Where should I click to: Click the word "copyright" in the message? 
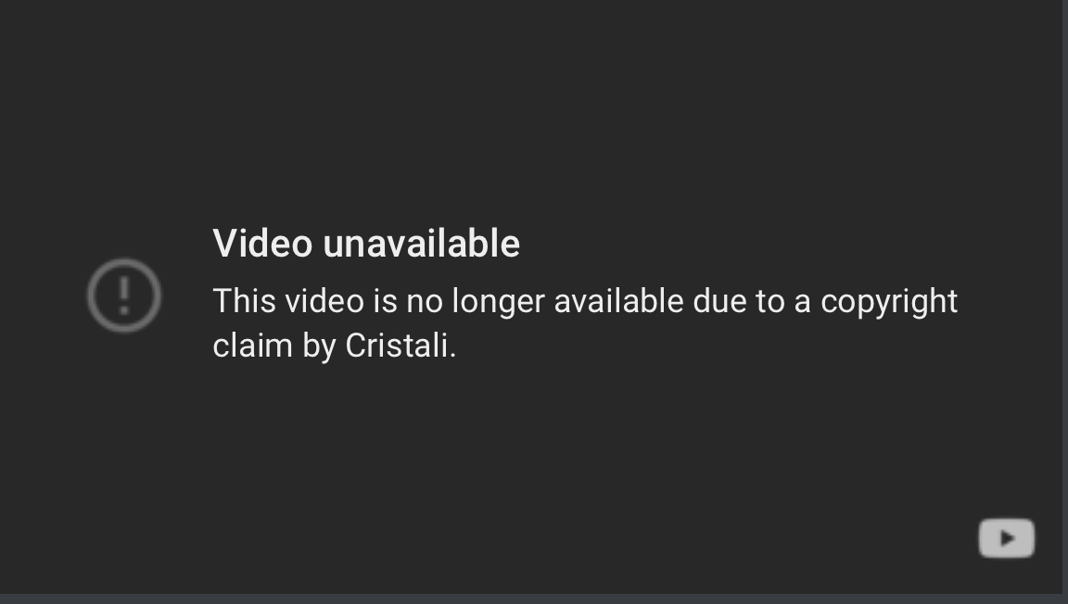pyautogui.click(x=889, y=303)
